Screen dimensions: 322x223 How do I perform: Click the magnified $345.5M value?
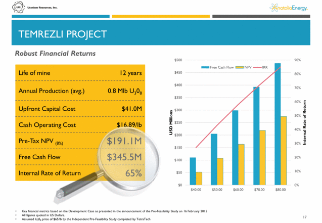(124, 157)
